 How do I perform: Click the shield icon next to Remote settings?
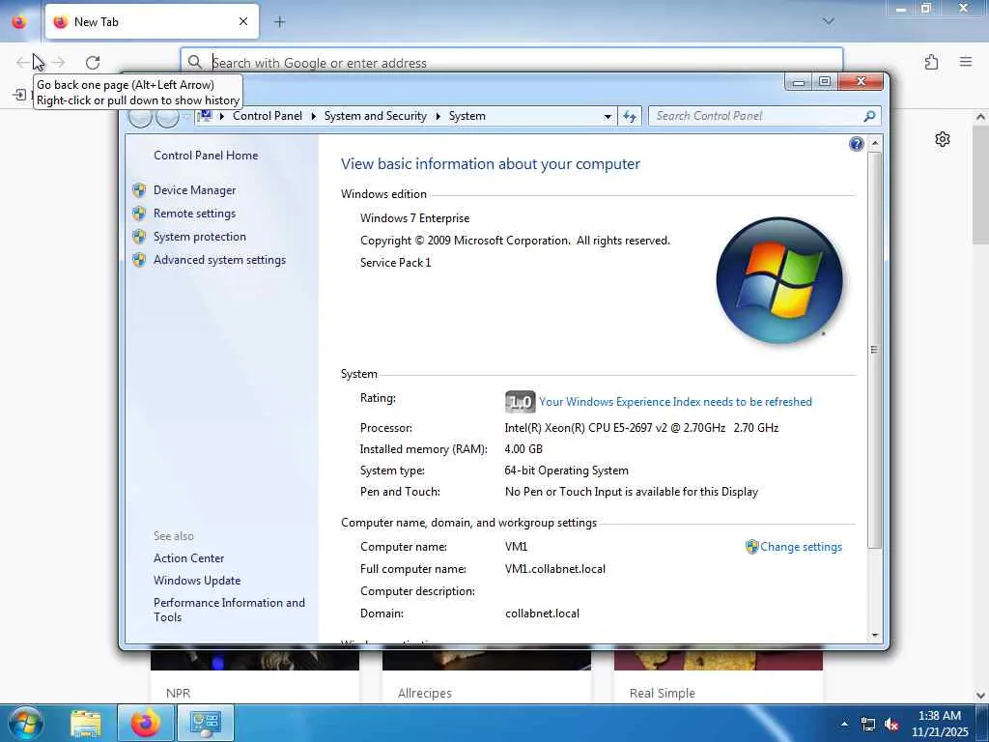tap(139, 214)
